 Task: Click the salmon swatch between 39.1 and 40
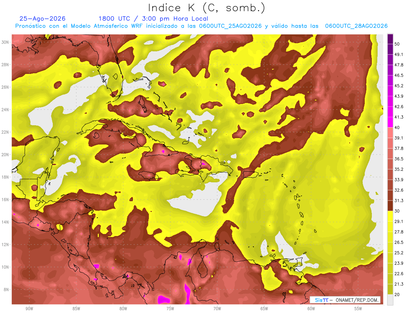[x=390, y=133]
